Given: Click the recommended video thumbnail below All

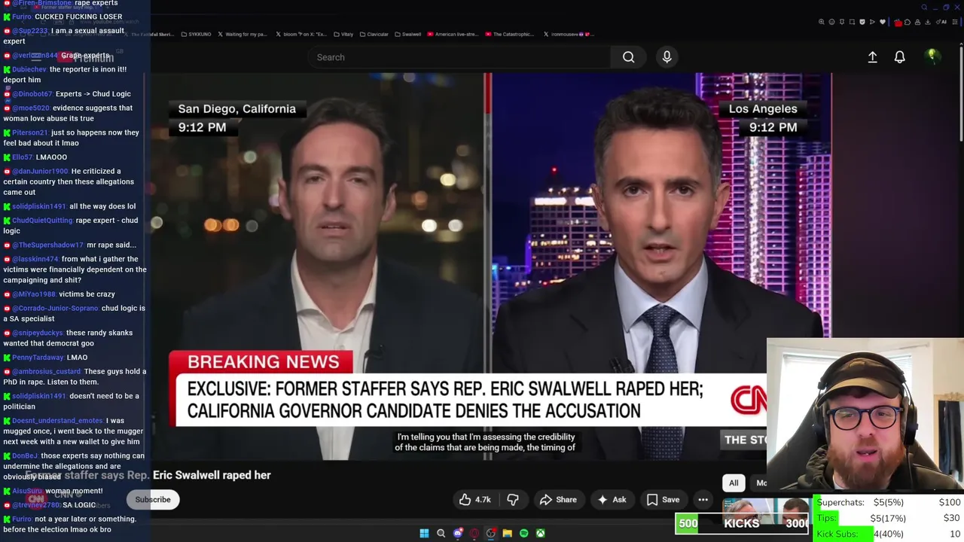Looking at the screenshot, I should click(x=765, y=506).
